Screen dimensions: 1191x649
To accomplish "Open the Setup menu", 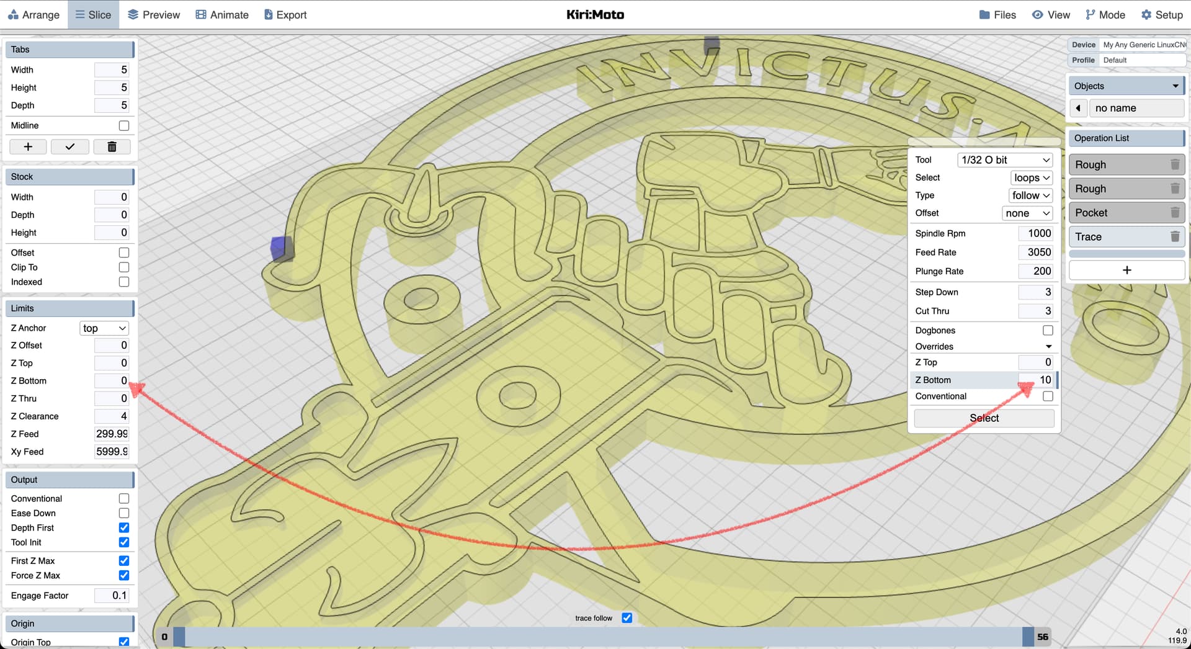I will [x=1162, y=15].
